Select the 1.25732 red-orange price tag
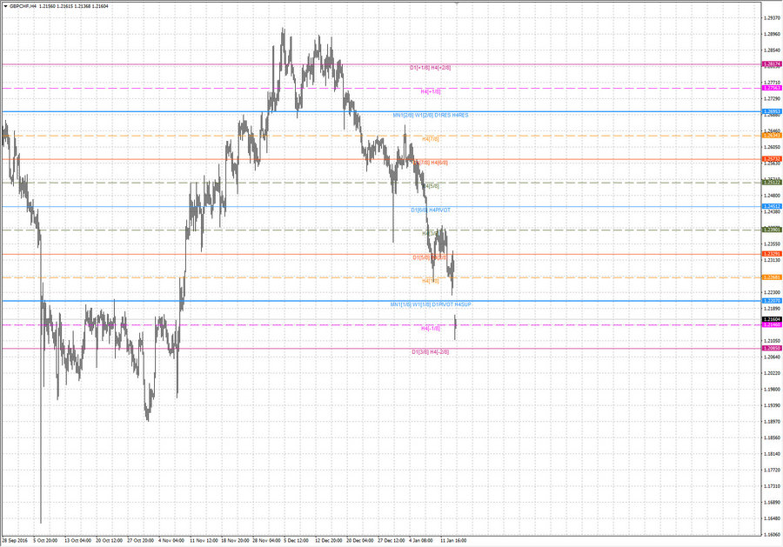The height and width of the screenshot is (547, 783). click(772, 159)
